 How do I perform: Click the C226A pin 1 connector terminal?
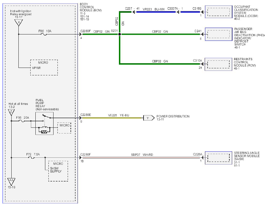point(202,158)
